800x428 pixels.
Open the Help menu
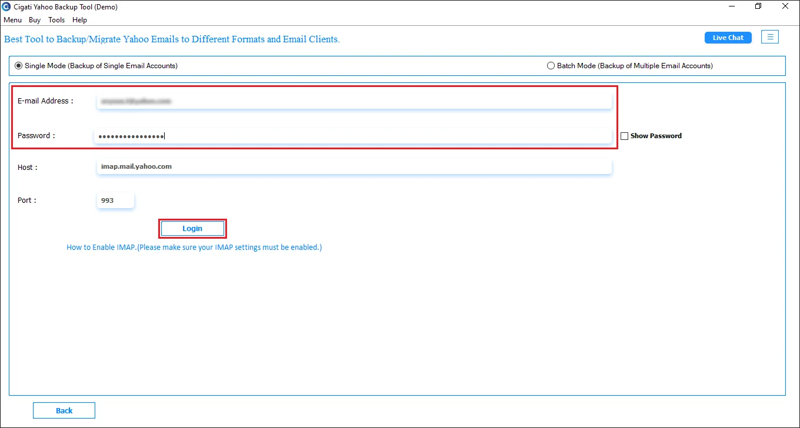click(79, 20)
